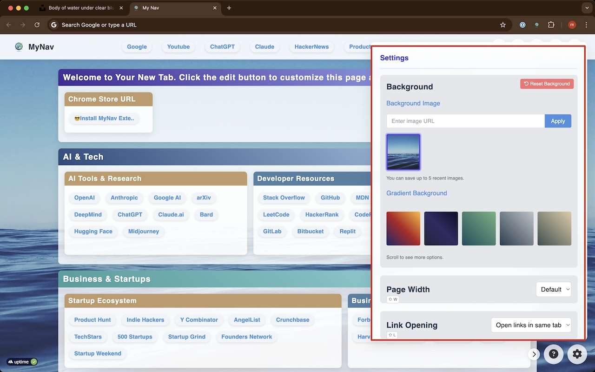Click the browser forward arrow
This screenshot has height=372, width=595.
coord(23,25)
